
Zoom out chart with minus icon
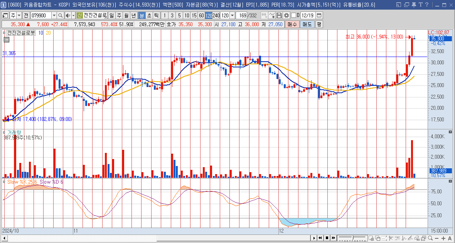pyautogui.click(x=437, y=238)
